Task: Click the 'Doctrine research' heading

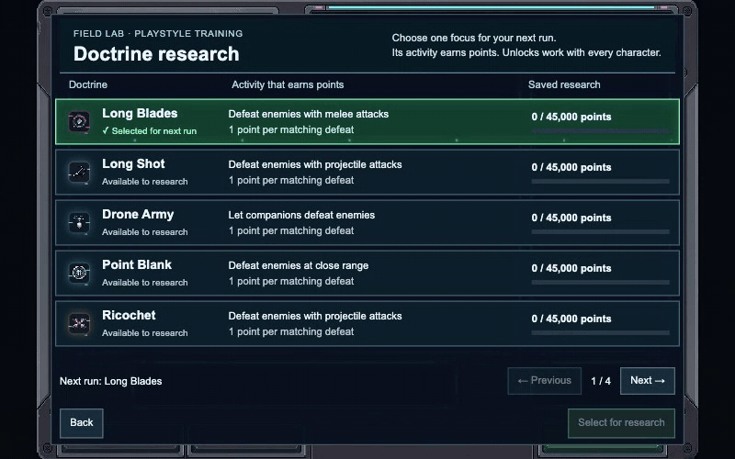Action: (156, 54)
